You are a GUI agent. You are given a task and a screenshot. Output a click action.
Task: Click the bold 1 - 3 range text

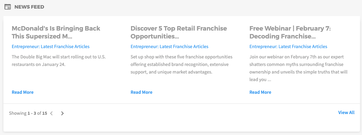click(x=32, y=113)
